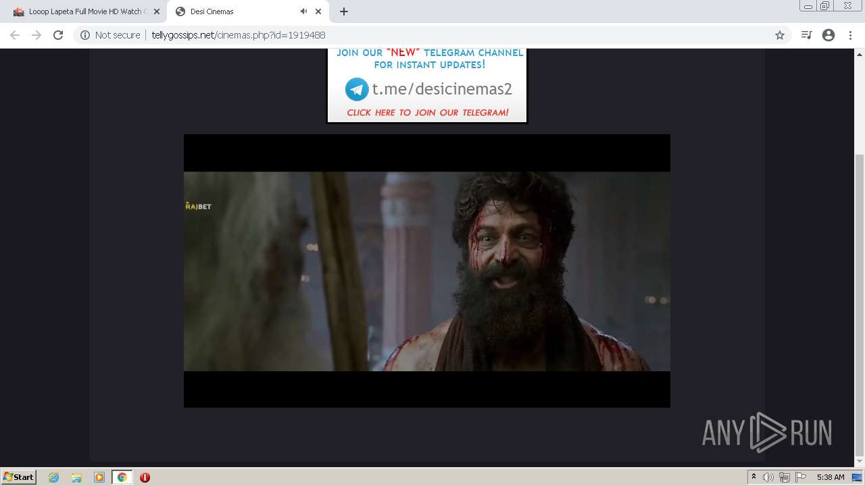Open Windows Media Player from taskbar
Viewport: 865px width, 486px height.
(99, 477)
